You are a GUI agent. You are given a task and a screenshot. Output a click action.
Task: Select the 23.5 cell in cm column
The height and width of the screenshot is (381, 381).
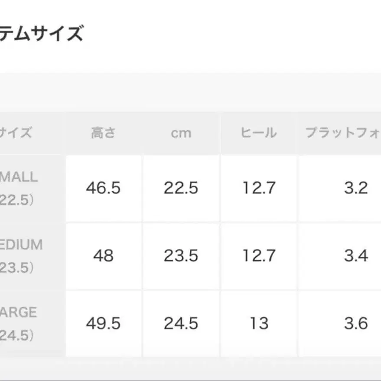click(x=181, y=256)
